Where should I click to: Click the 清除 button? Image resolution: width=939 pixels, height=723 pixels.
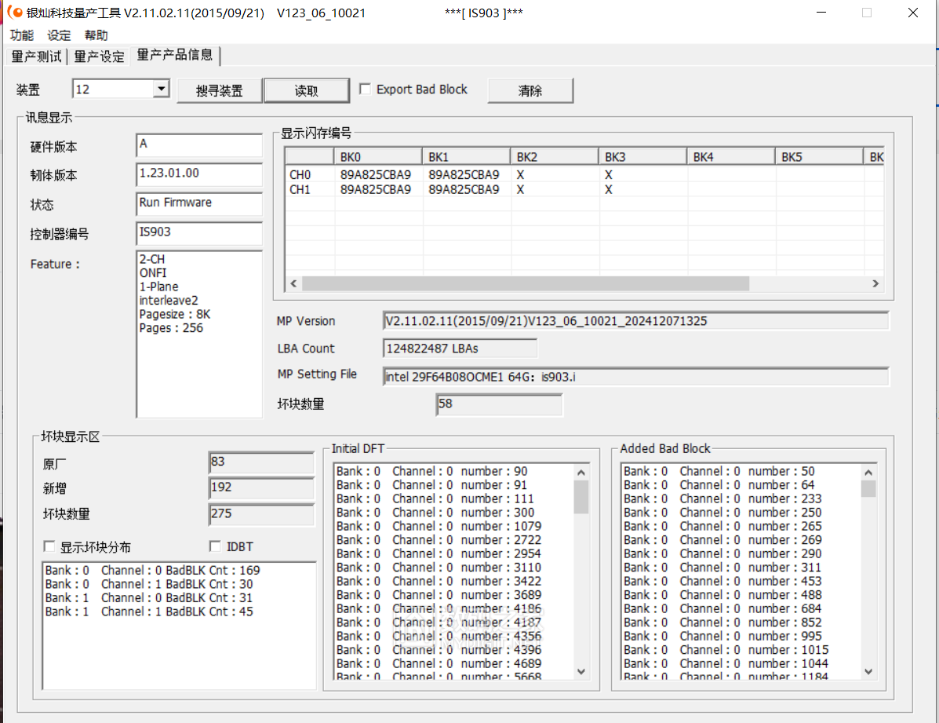tap(530, 90)
